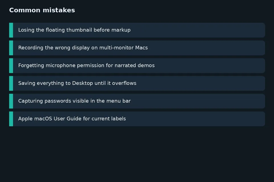
Task: Click the word "mistakes" in the title
Action: click(x=59, y=10)
